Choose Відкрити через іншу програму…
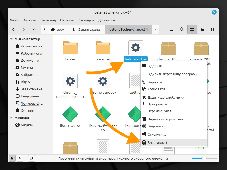The height and width of the screenshot is (170, 227). click(174, 74)
